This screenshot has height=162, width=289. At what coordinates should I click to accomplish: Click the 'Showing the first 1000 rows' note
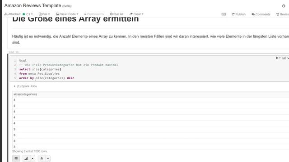pos(30,151)
